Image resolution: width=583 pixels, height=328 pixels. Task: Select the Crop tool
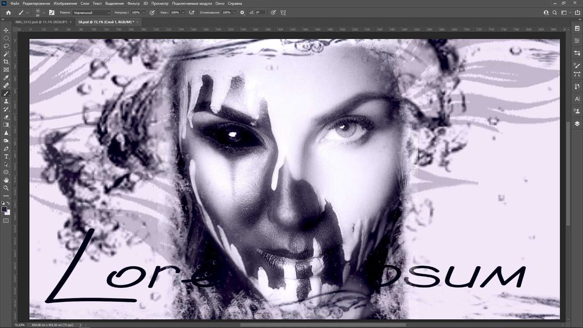6,62
